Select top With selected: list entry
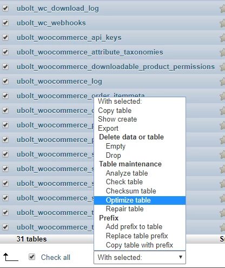Screen dimensions: 225x268 tap(140, 102)
